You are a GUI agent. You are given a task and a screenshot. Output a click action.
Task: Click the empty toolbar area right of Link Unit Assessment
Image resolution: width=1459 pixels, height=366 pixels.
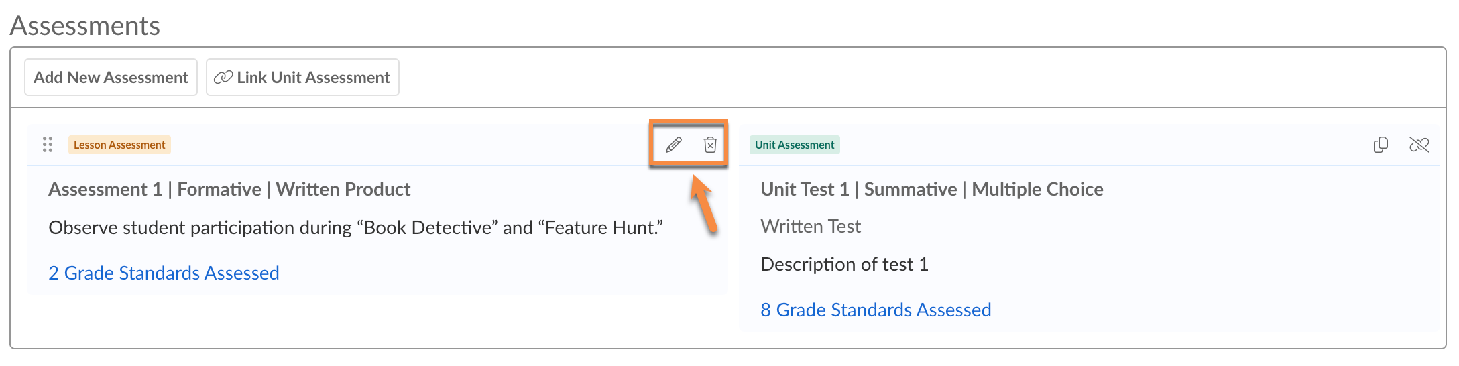tap(872, 78)
